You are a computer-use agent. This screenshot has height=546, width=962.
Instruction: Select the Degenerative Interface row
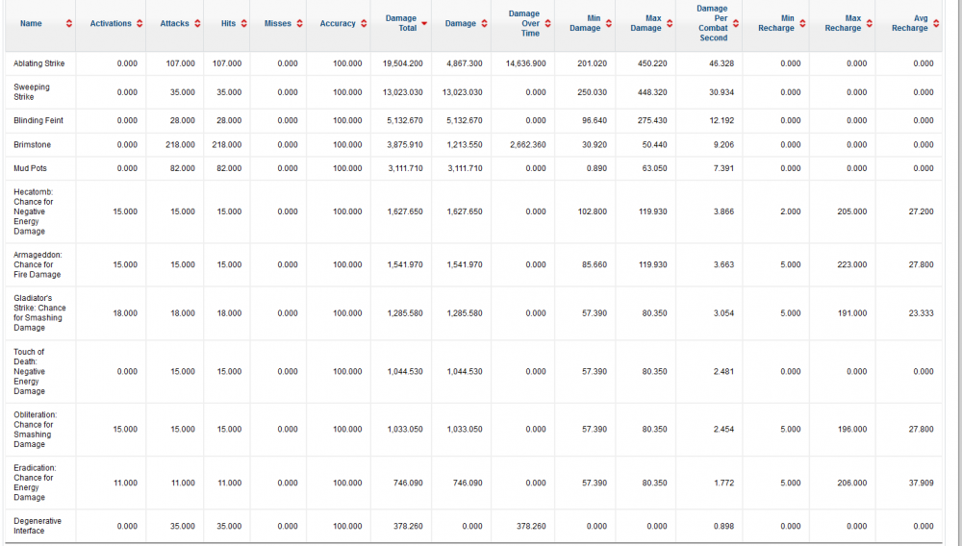coord(37,526)
